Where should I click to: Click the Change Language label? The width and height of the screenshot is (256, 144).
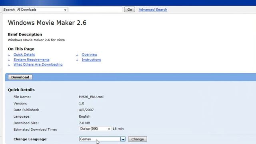point(30,139)
